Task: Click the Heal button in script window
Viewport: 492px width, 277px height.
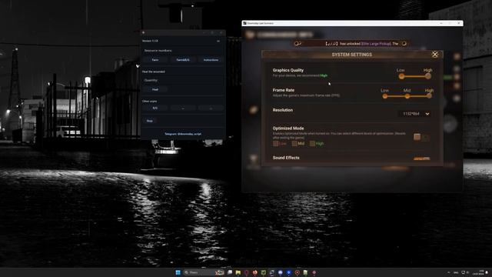Action: click(155, 89)
